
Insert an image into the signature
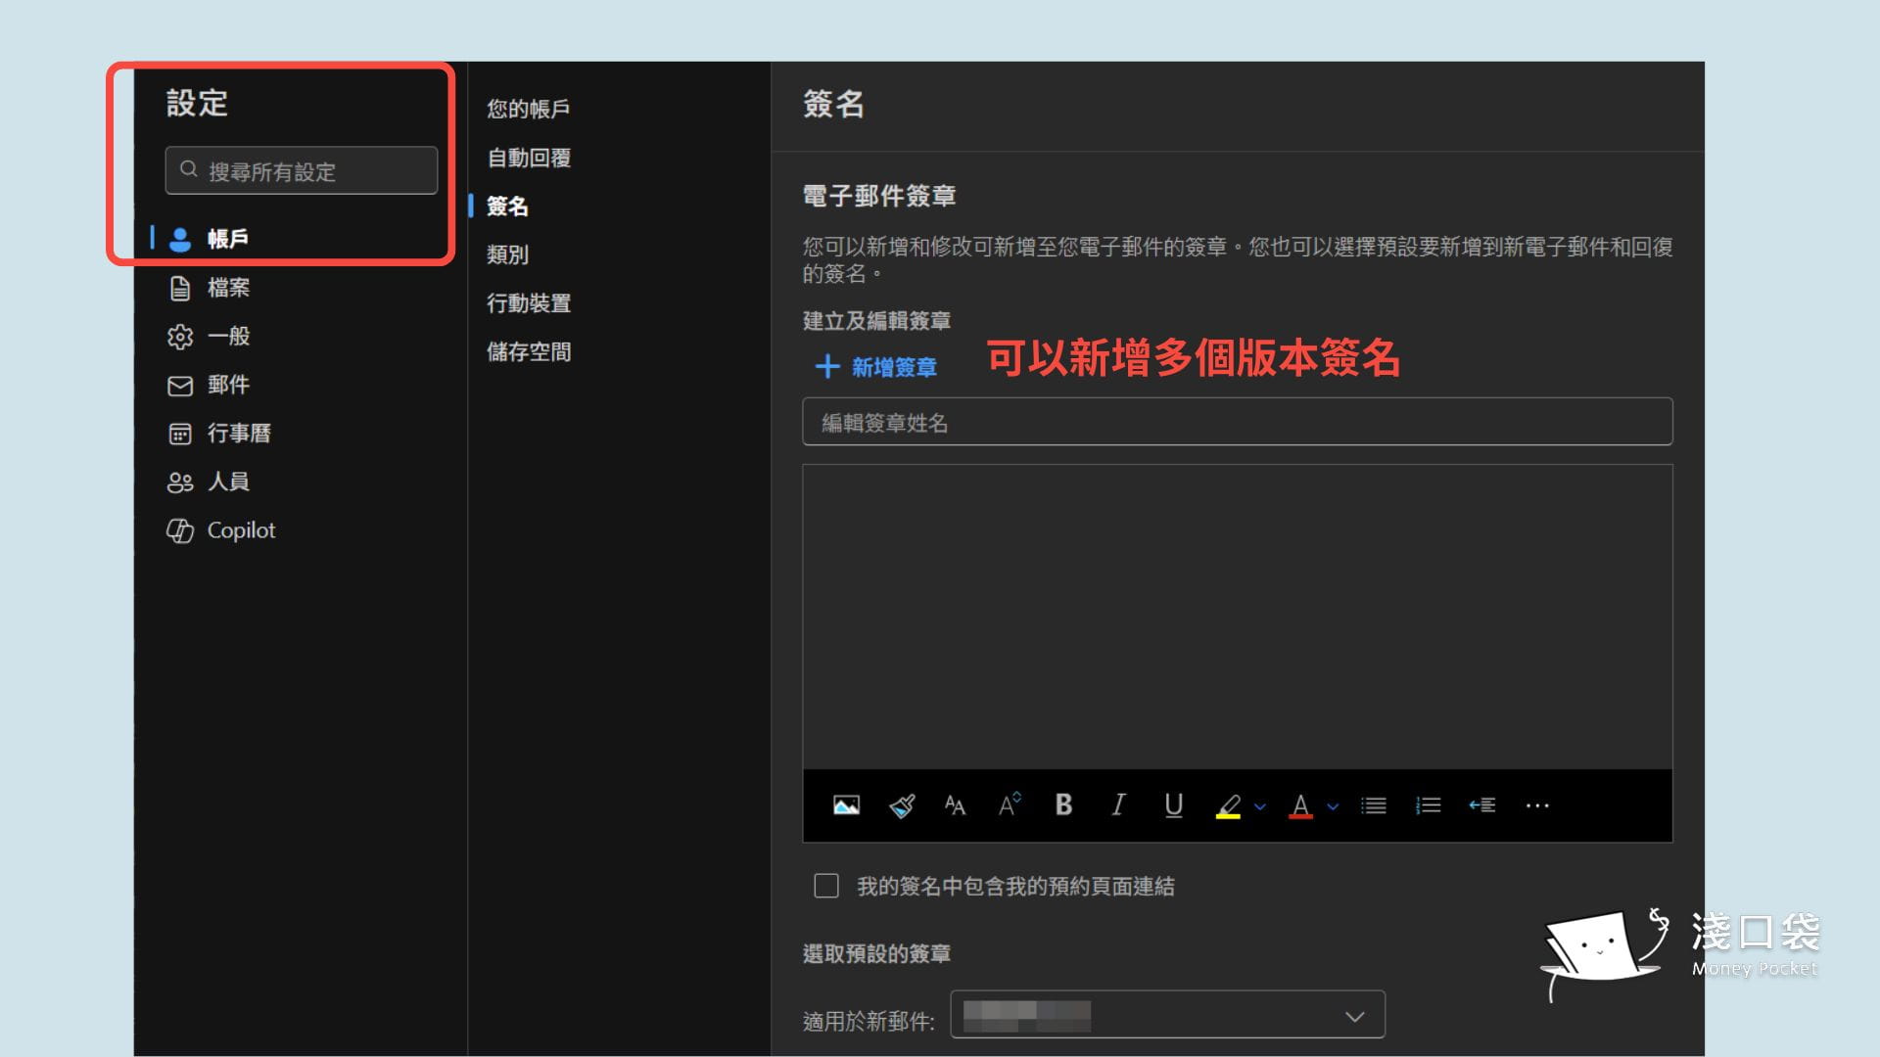tap(846, 804)
